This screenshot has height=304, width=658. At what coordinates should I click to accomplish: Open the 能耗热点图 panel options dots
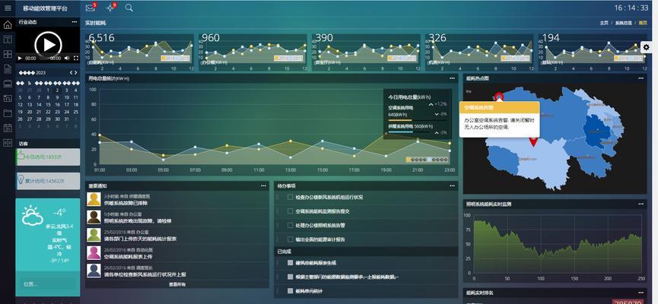coord(641,78)
